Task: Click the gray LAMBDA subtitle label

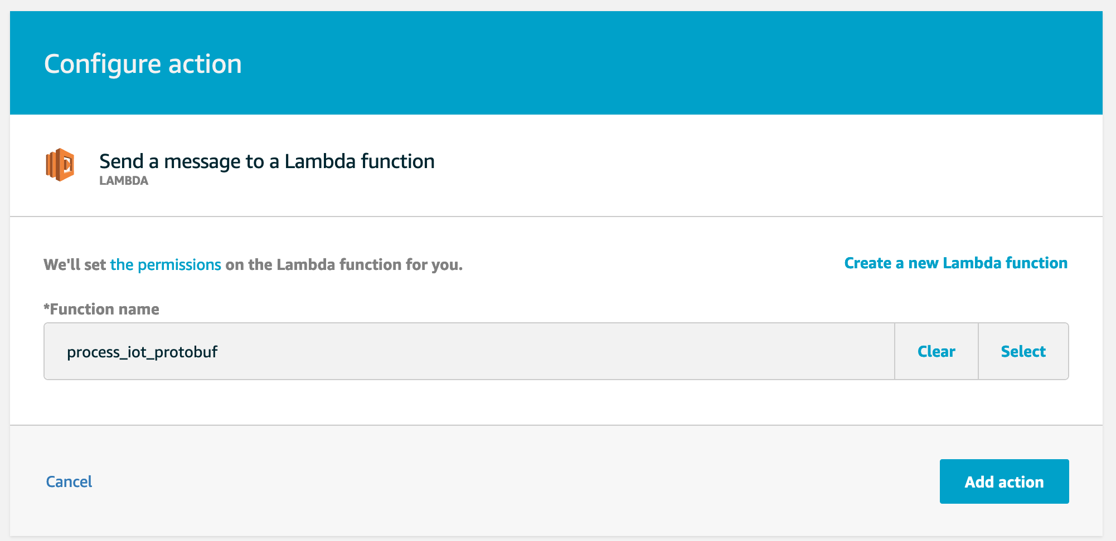Action: coord(124,181)
